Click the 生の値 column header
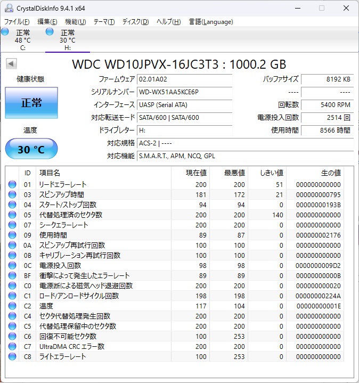Image resolution: width=359 pixels, height=383 pixels. pos(315,173)
